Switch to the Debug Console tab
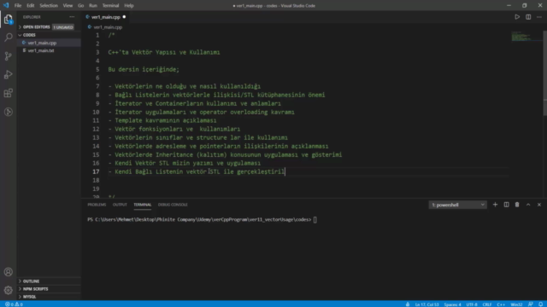 pyautogui.click(x=173, y=205)
